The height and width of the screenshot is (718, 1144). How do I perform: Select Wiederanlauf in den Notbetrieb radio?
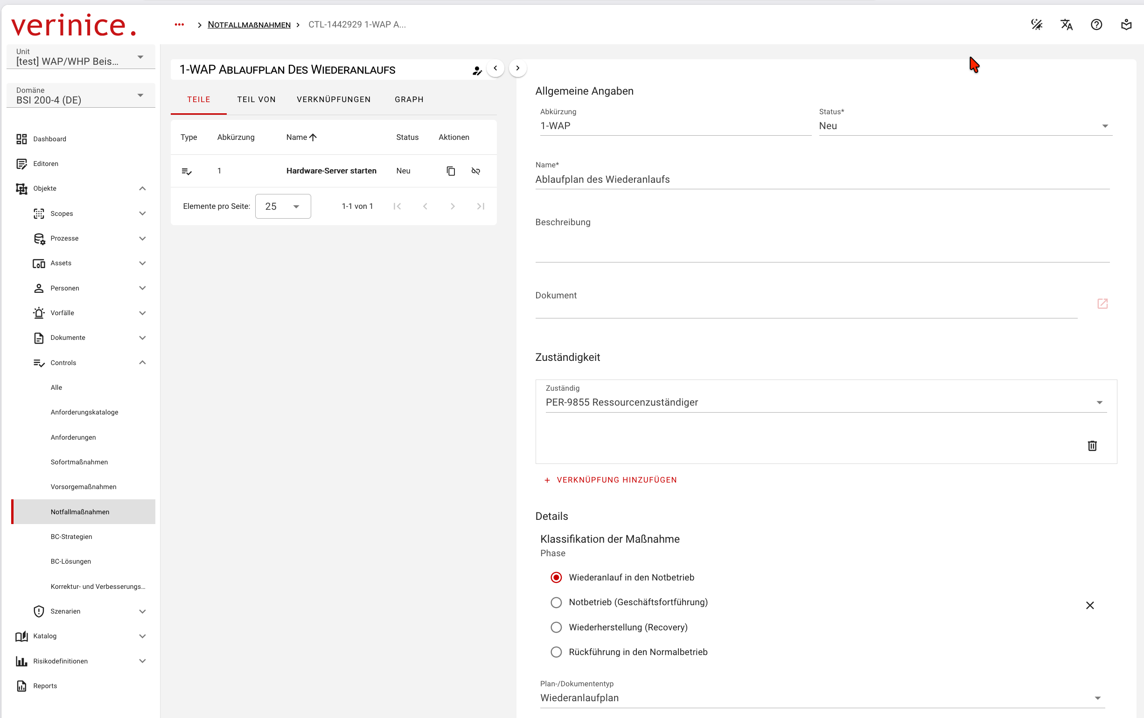(556, 578)
